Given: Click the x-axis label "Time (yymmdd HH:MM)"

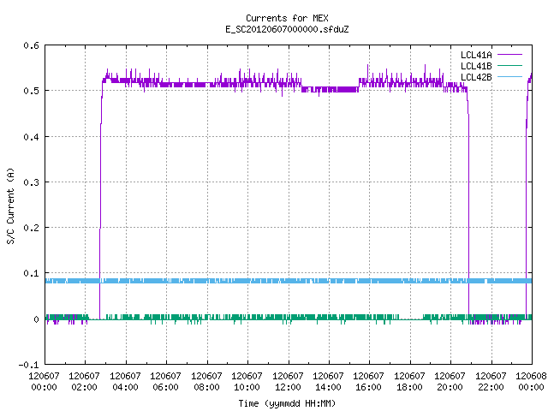Looking at the screenshot, I should [287, 403].
